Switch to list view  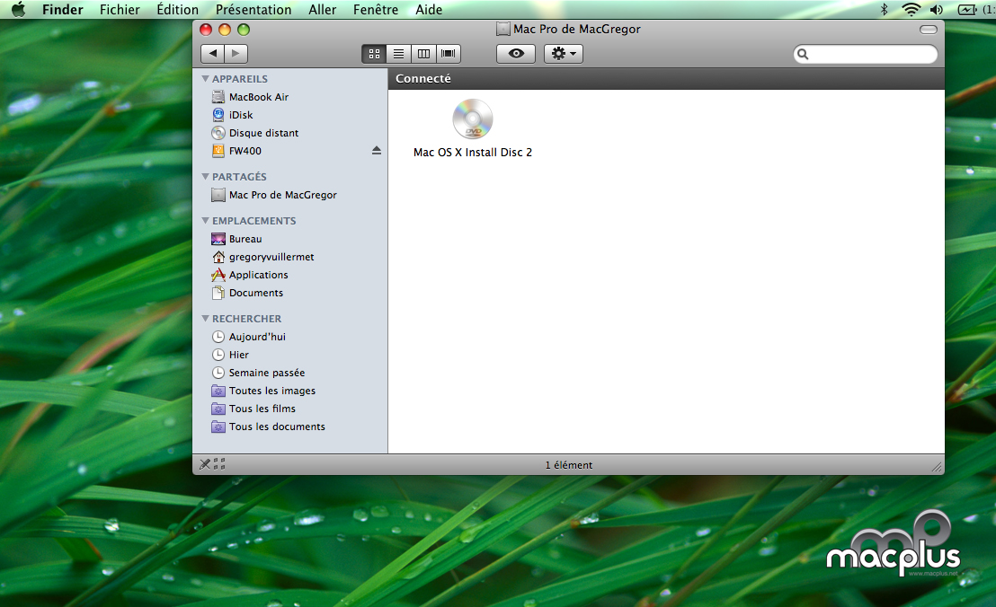(x=398, y=54)
